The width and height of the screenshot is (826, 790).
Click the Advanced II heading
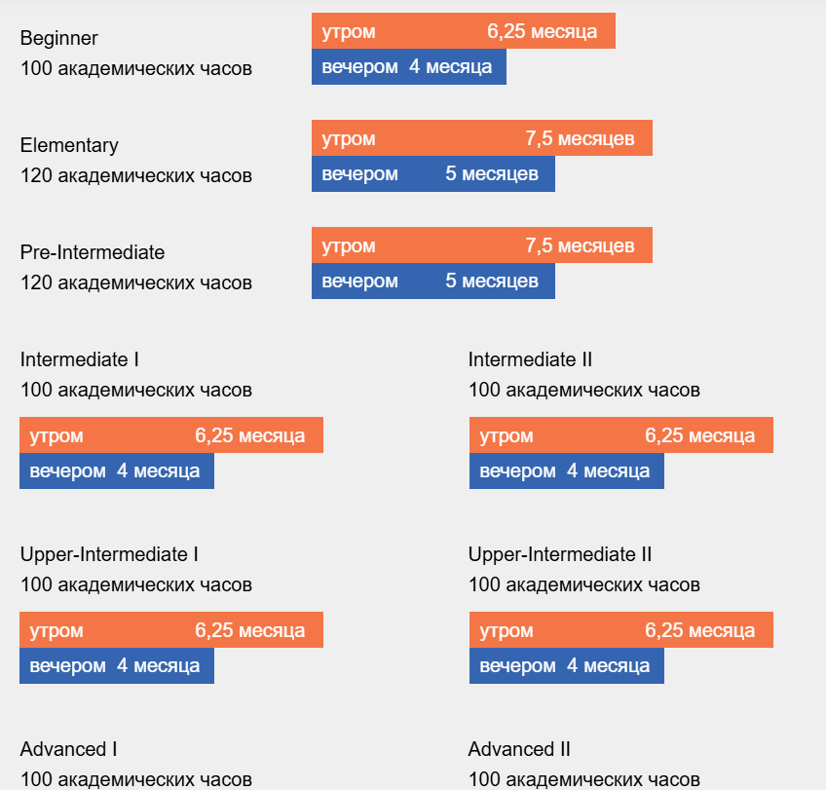click(519, 749)
